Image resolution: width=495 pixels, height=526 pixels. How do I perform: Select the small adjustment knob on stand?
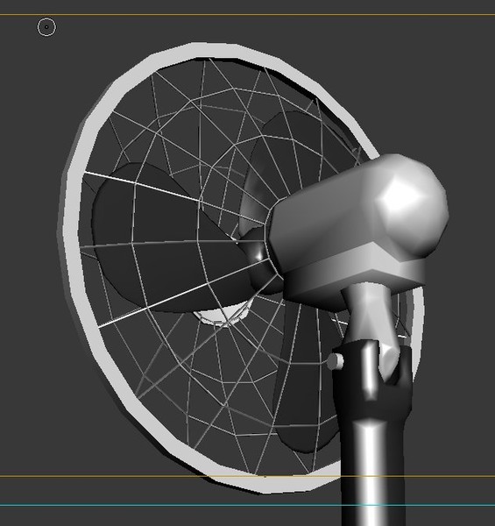point(336,361)
